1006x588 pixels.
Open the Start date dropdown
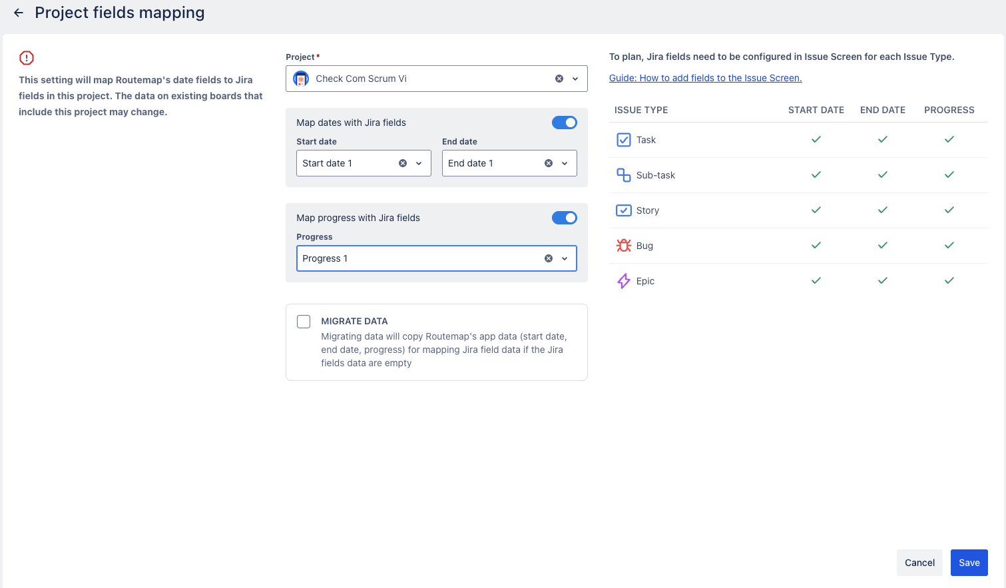pyautogui.click(x=419, y=163)
